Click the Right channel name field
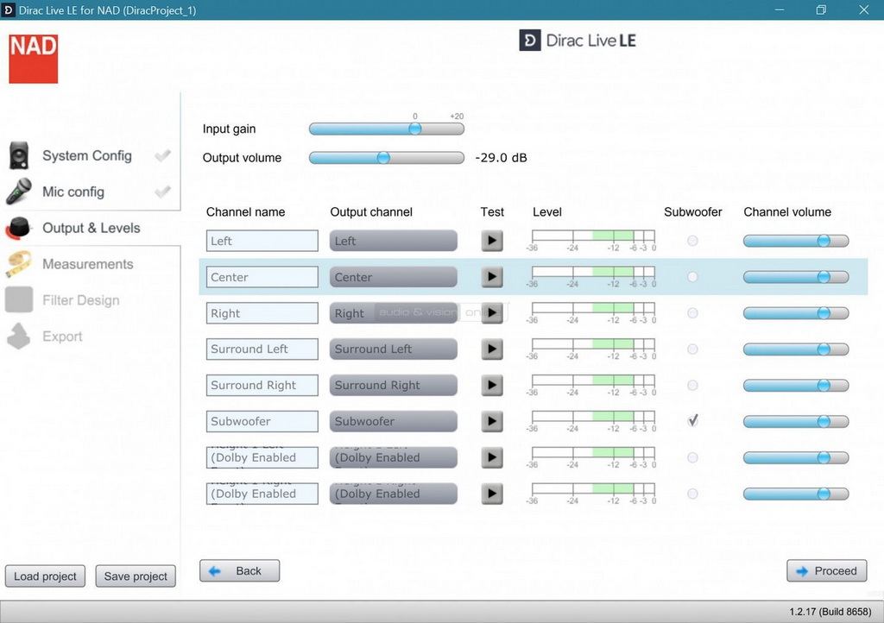 click(x=262, y=313)
